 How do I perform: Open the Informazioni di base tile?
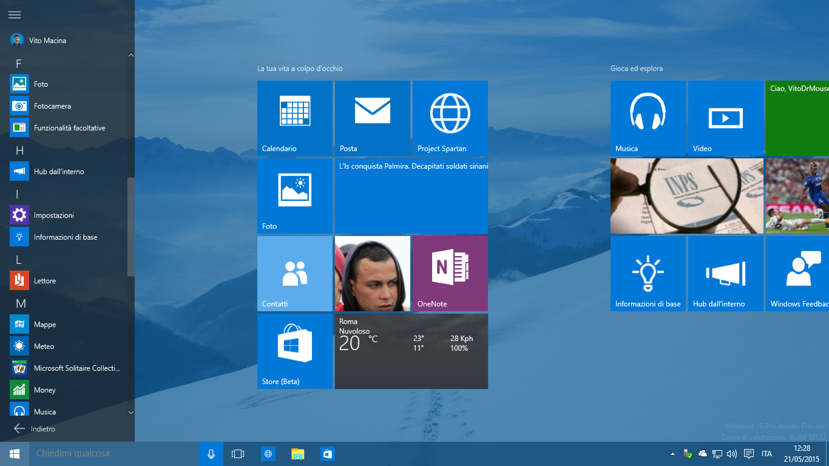(x=648, y=274)
